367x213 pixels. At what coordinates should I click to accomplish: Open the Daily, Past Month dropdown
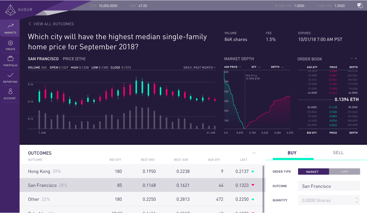point(199,68)
